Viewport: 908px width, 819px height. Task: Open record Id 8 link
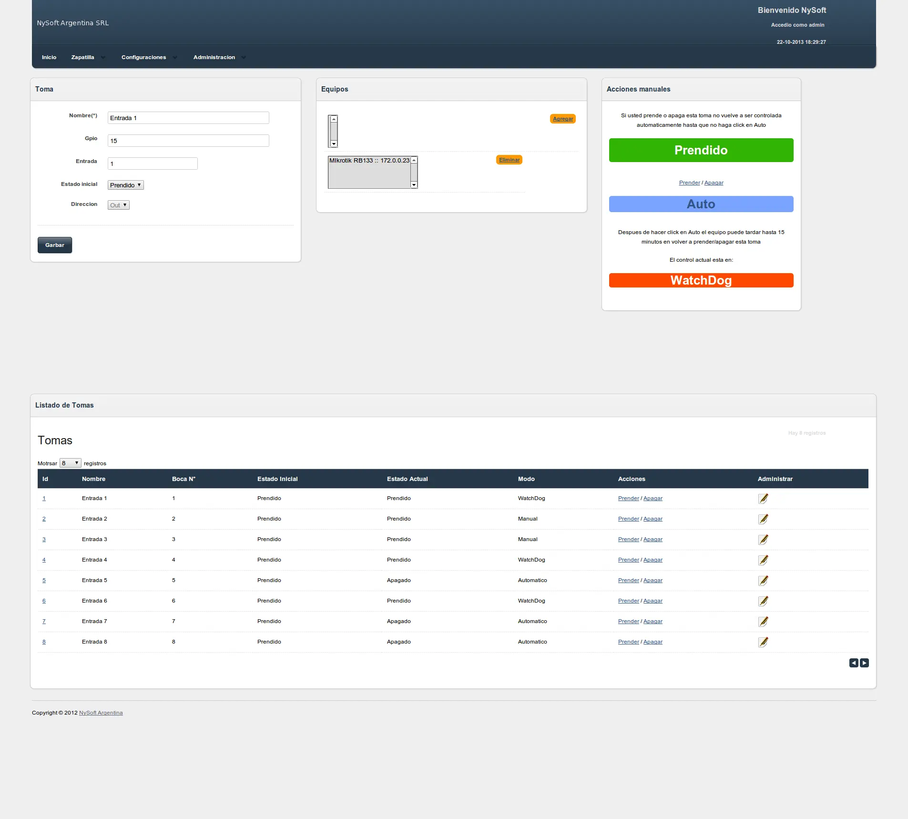point(44,642)
